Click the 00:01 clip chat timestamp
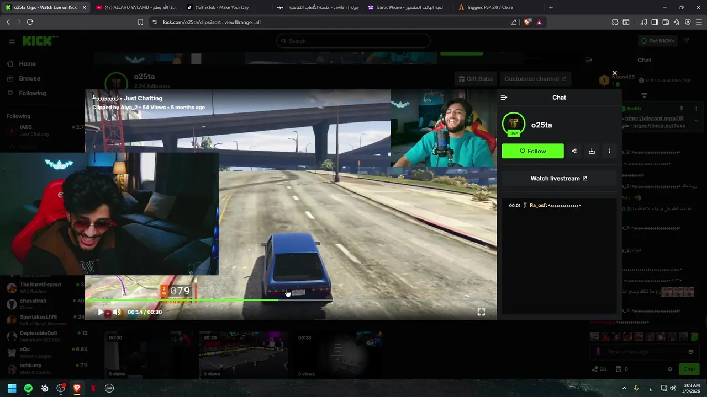Image resolution: width=707 pixels, height=397 pixels. (x=515, y=206)
